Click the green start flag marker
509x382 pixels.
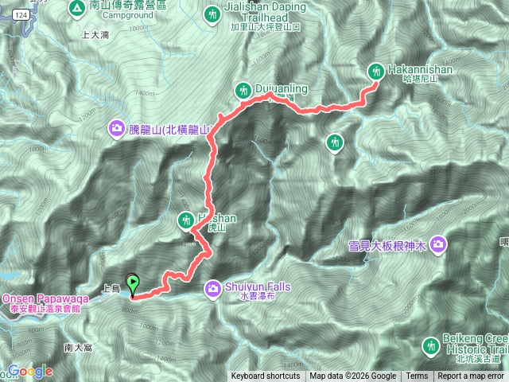(133, 285)
